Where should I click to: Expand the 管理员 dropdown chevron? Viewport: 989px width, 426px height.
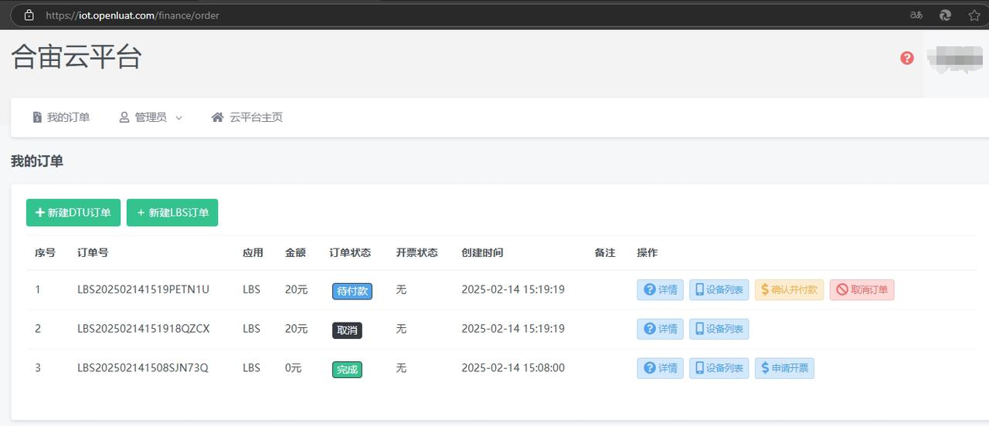[x=178, y=118]
